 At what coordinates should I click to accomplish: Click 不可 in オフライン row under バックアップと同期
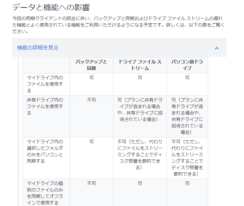click(x=91, y=183)
